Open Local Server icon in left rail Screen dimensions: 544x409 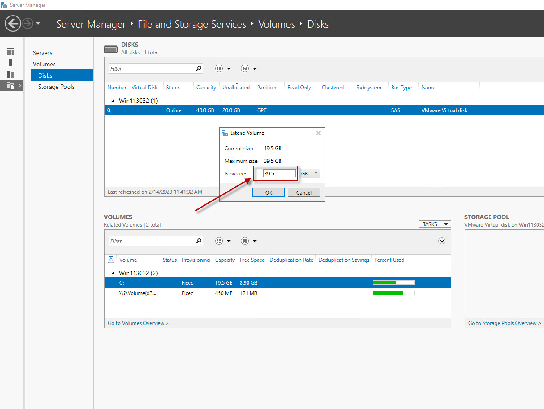(x=10, y=63)
